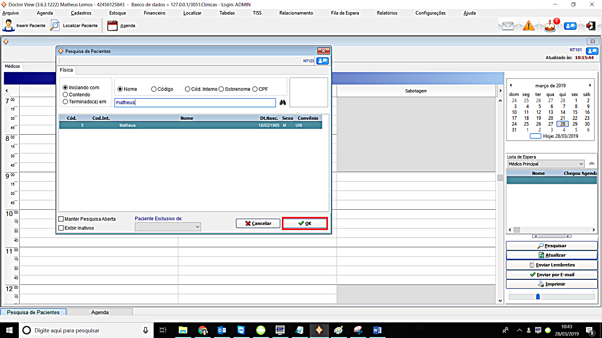Viewport: 602px width, 338px height.
Task: Click the Localizar Paciente magnifier icon
Action: point(55,26)
